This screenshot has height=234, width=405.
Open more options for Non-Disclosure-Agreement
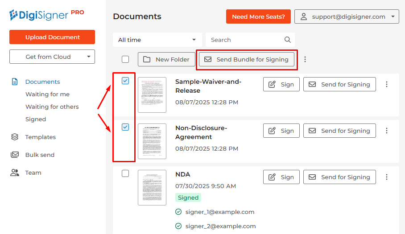click(x=387, y=131)
